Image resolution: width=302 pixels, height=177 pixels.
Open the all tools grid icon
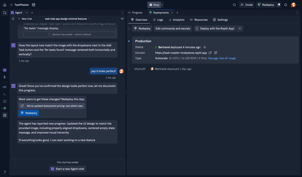tap(5, 115)
